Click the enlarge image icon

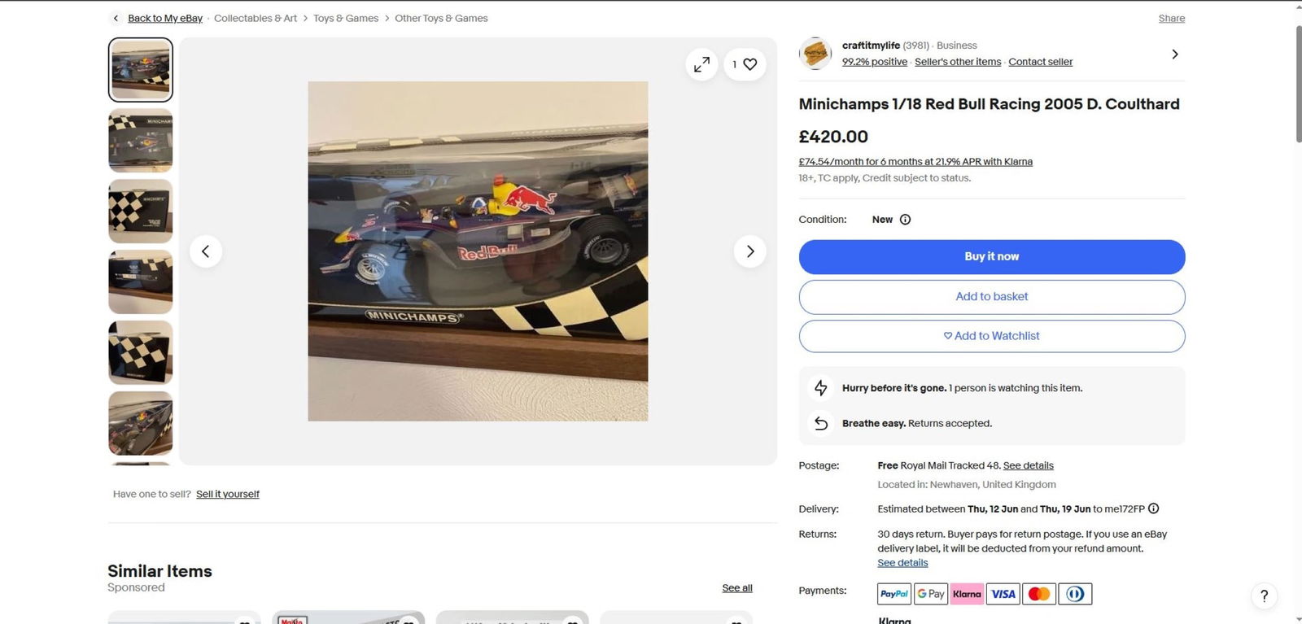(x=701, y=63)
